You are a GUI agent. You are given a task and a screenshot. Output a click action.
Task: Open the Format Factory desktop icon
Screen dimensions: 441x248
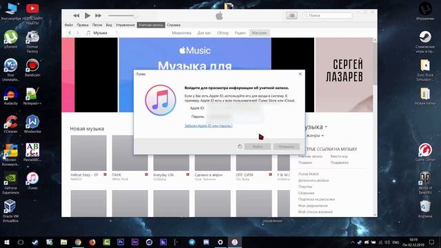point(32,41)
